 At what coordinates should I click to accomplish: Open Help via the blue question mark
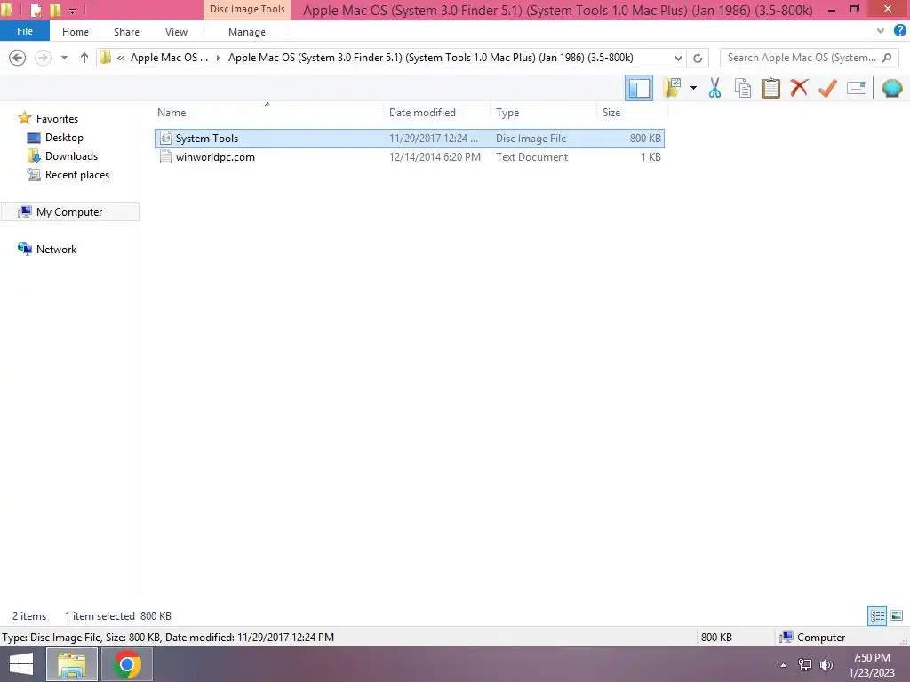click(x=899, y=31)
